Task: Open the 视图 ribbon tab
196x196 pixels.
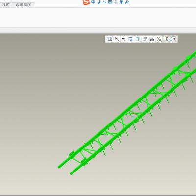Action: (x=6, y=5)
